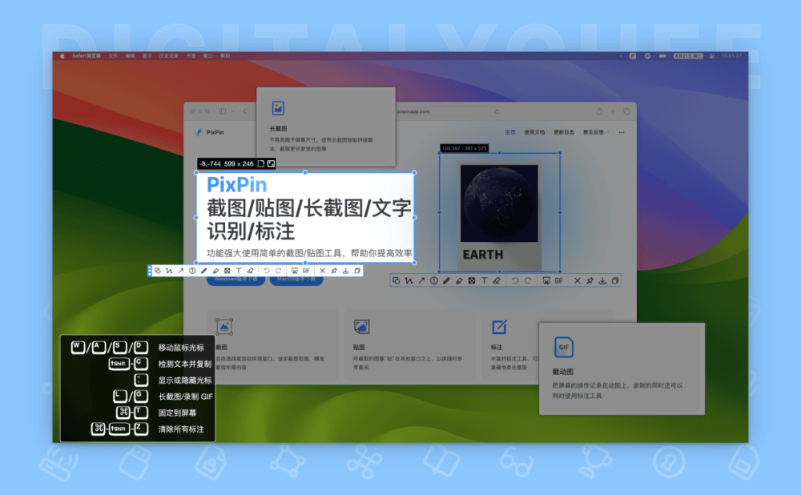
Task: Pin the PixPin headline capture to screen
Action: (334, 271)
